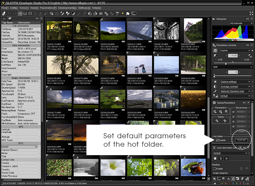Click the rotate left toolbar icon
Screen dimensions: 255x186
coord(90,14)
